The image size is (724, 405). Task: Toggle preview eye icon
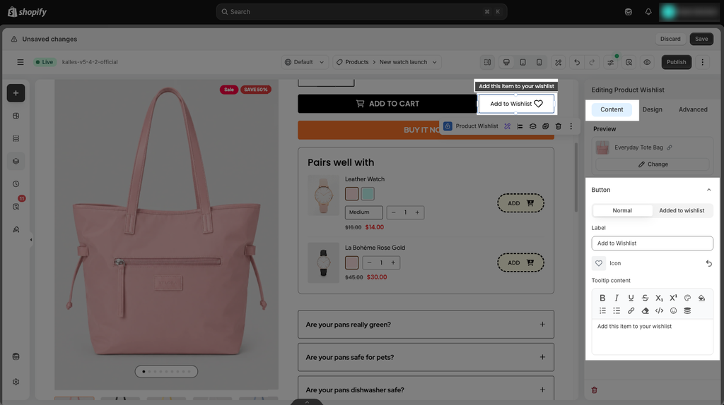(647, 62)
